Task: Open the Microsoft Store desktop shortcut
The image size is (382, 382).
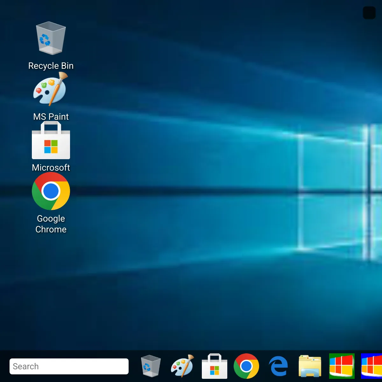Action: pyautogui.click(x=51, y=140)
